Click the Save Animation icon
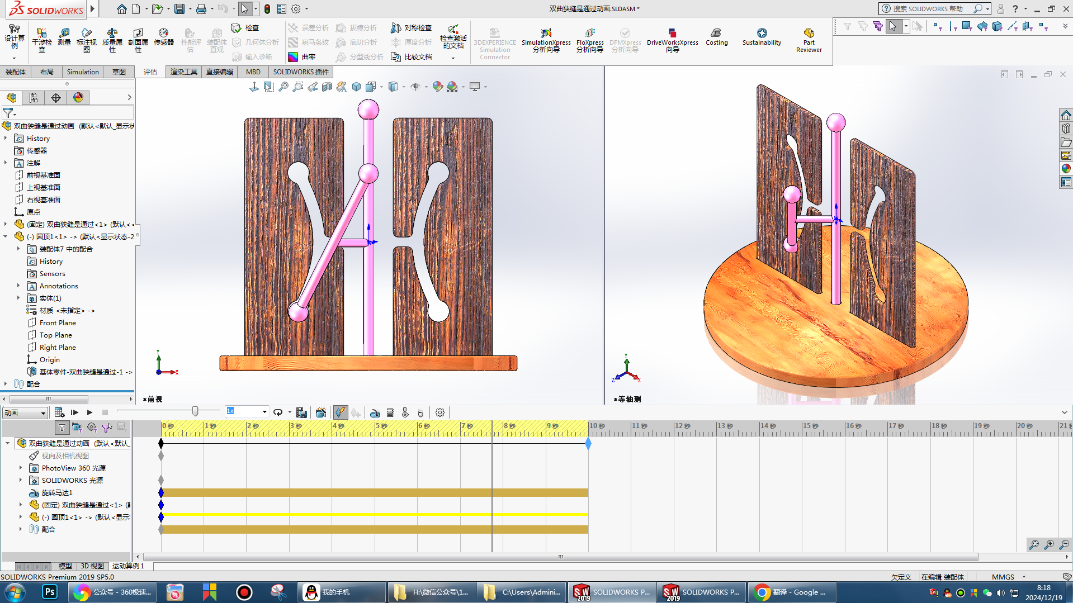Viewport: 1073px width, 603px height. (x=301, y=413)
